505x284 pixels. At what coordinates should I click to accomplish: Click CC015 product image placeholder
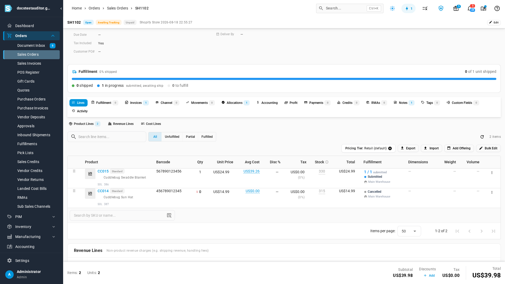90,174
